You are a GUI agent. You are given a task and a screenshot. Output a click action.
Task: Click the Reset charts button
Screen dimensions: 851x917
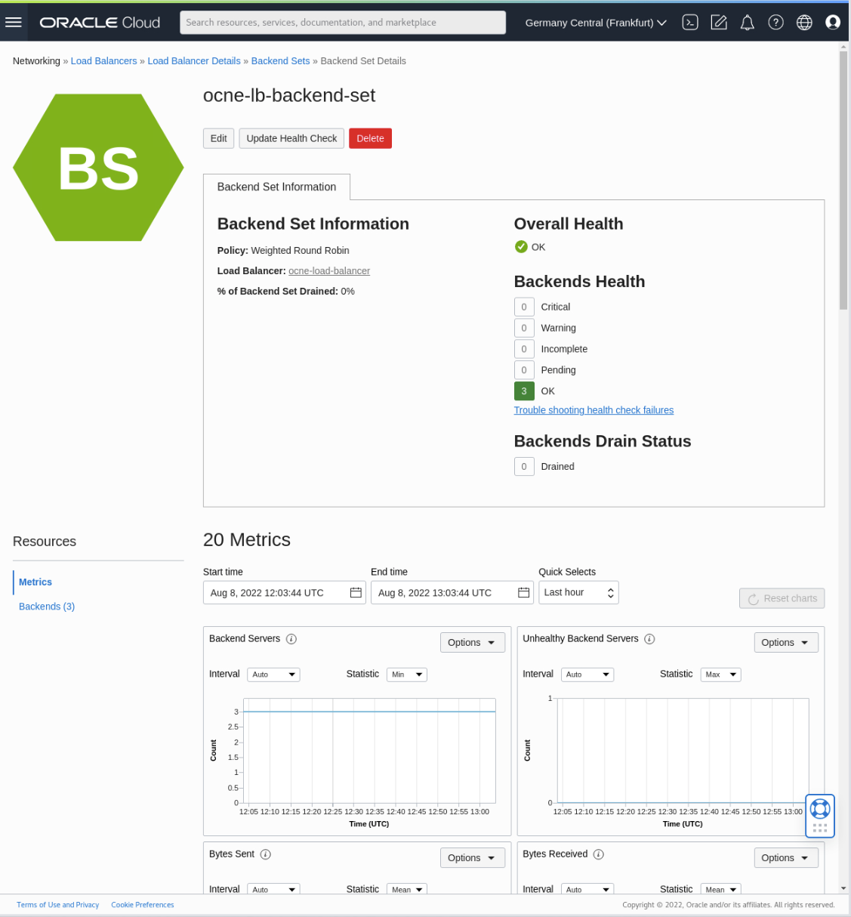(782, 598)
